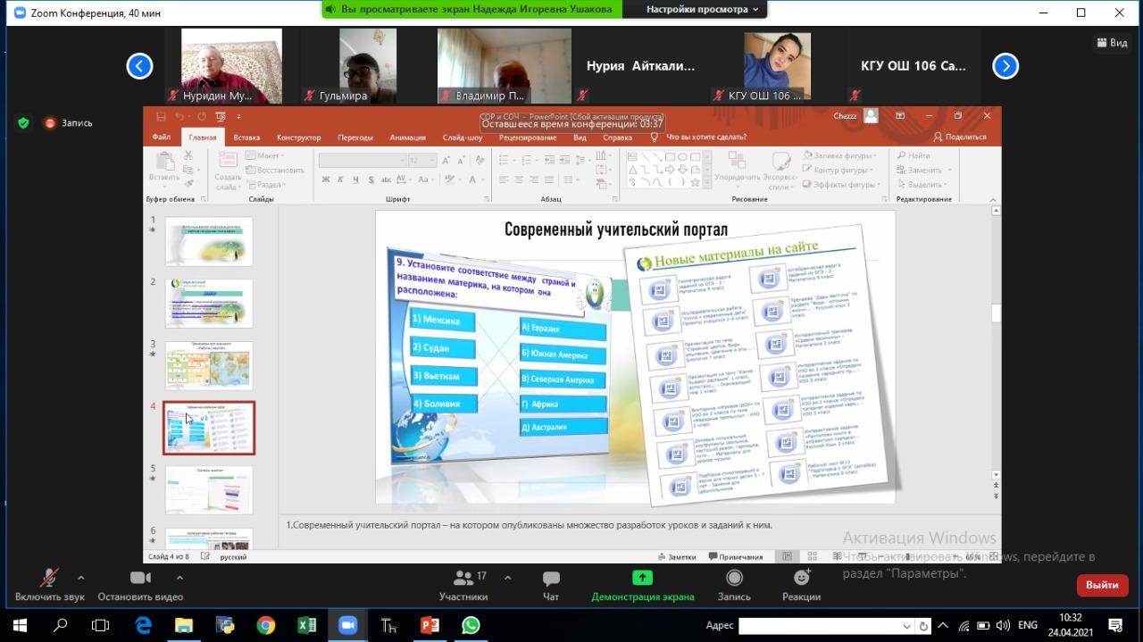Open the Вид tab in PowerPoint ribbon

[580, 138]
